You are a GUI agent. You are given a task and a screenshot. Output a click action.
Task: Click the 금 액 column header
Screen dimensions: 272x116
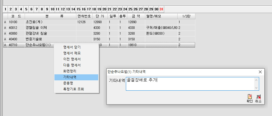136,16
